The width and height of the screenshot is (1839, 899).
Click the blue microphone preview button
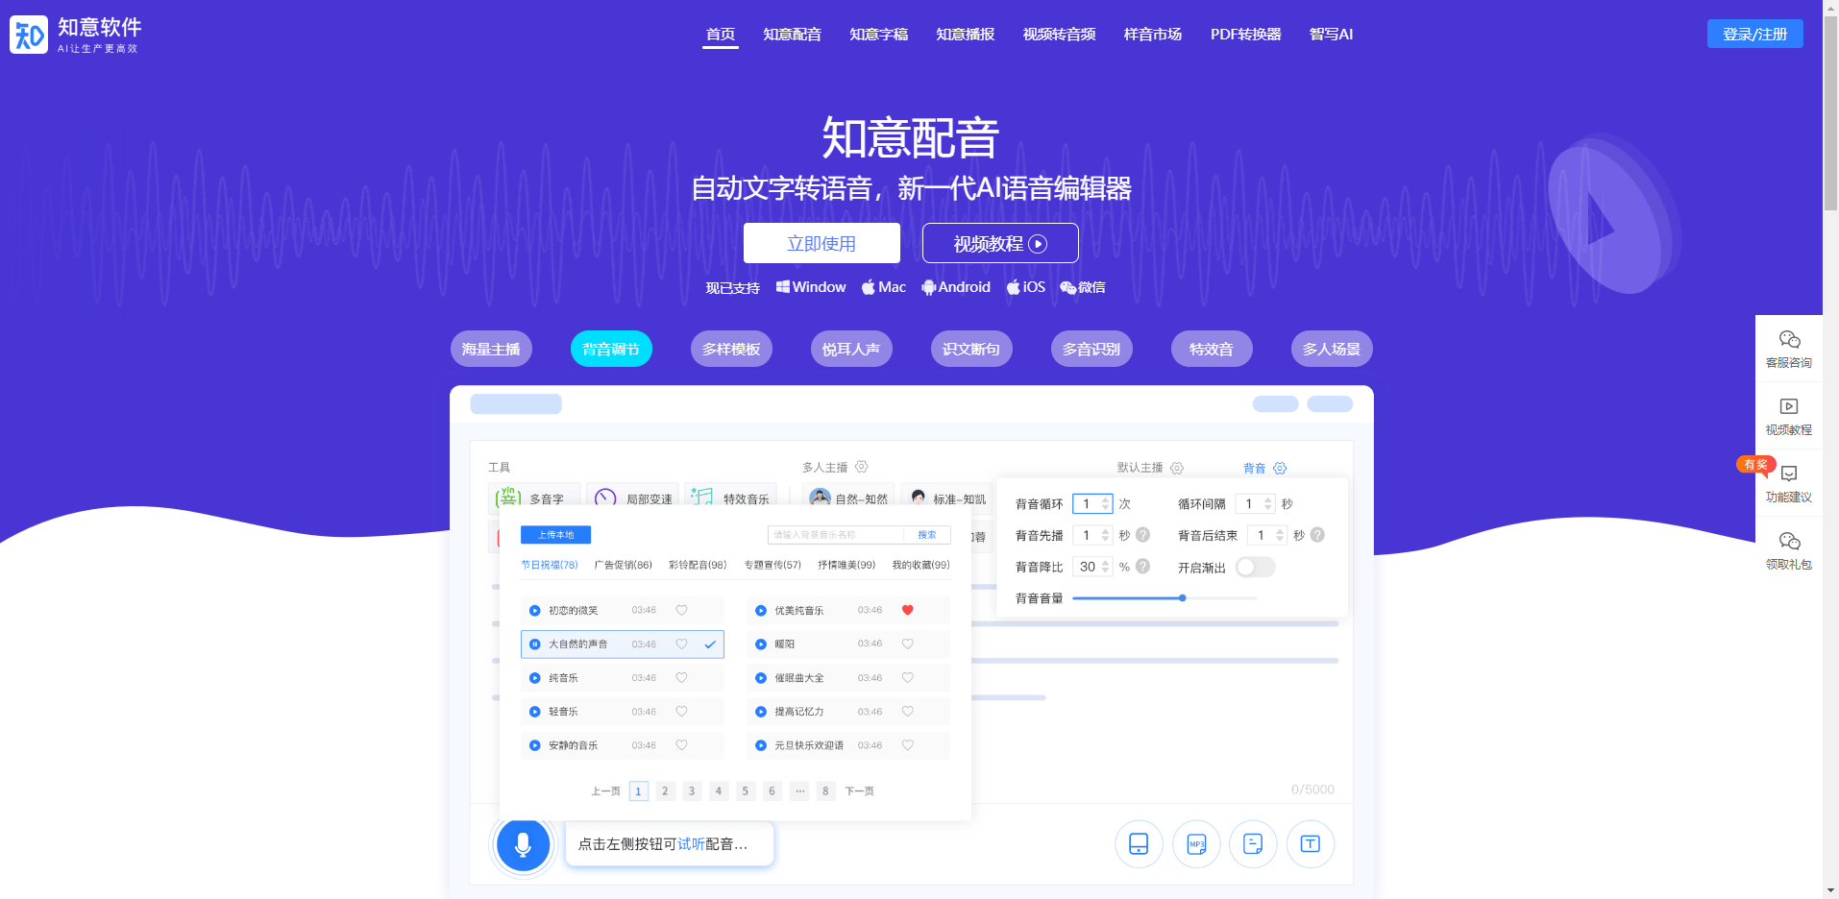click(x=523, y=844)
